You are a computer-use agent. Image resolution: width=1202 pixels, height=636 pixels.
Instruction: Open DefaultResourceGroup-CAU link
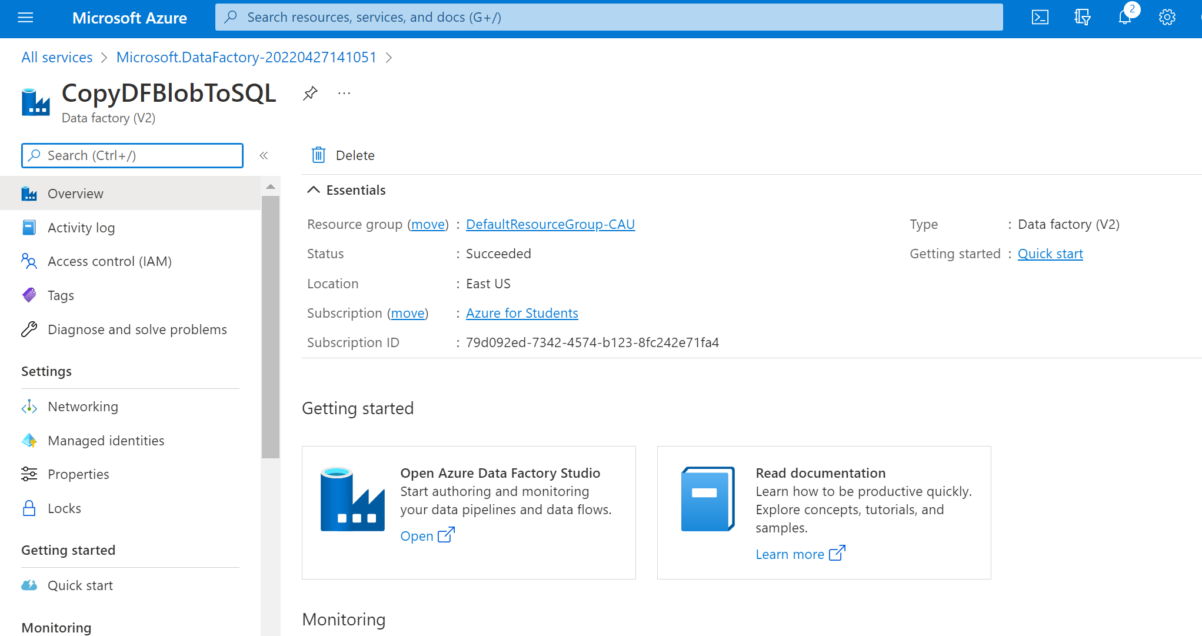coord(550,224)
